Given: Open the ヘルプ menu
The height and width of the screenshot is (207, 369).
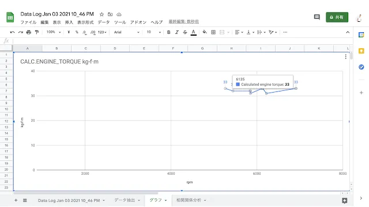Looking at the screenshot, I should (x=157, y=22).
